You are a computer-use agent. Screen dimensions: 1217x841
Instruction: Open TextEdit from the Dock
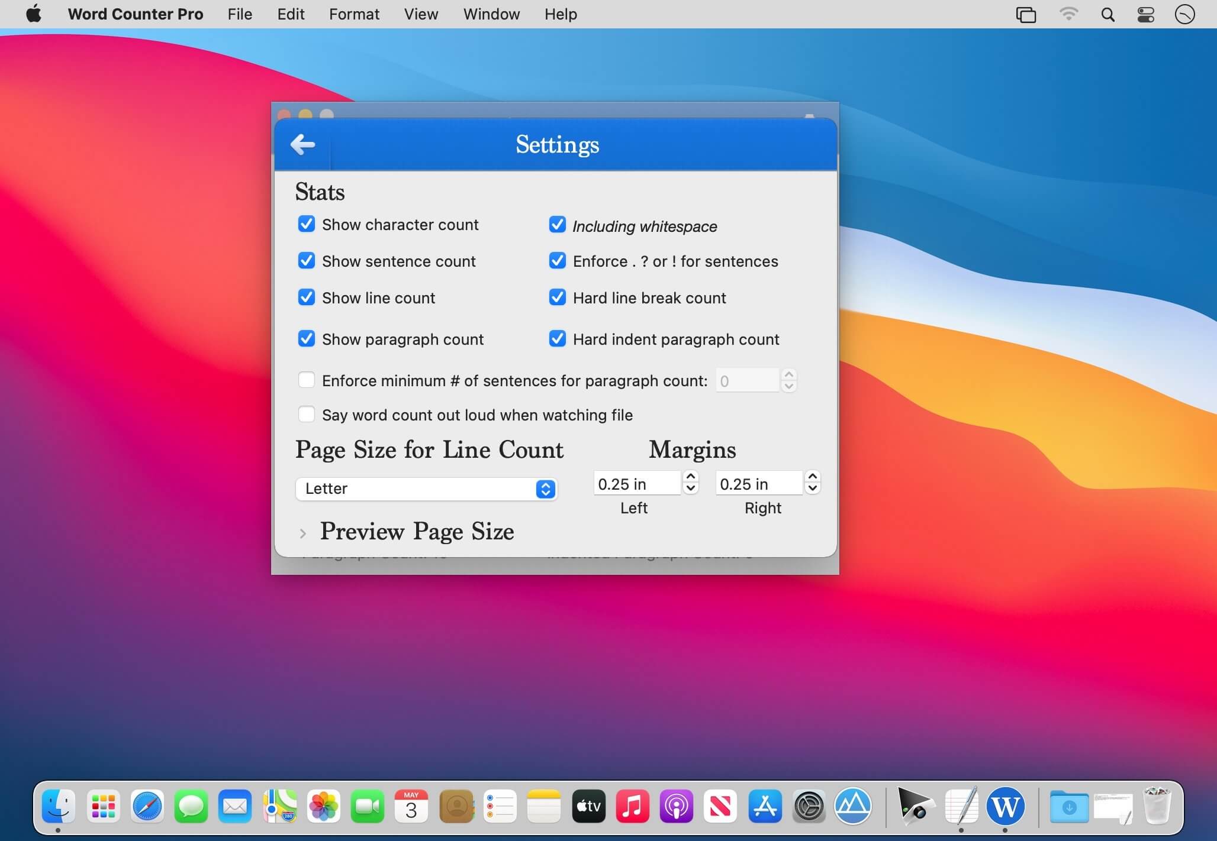[961, 806]
